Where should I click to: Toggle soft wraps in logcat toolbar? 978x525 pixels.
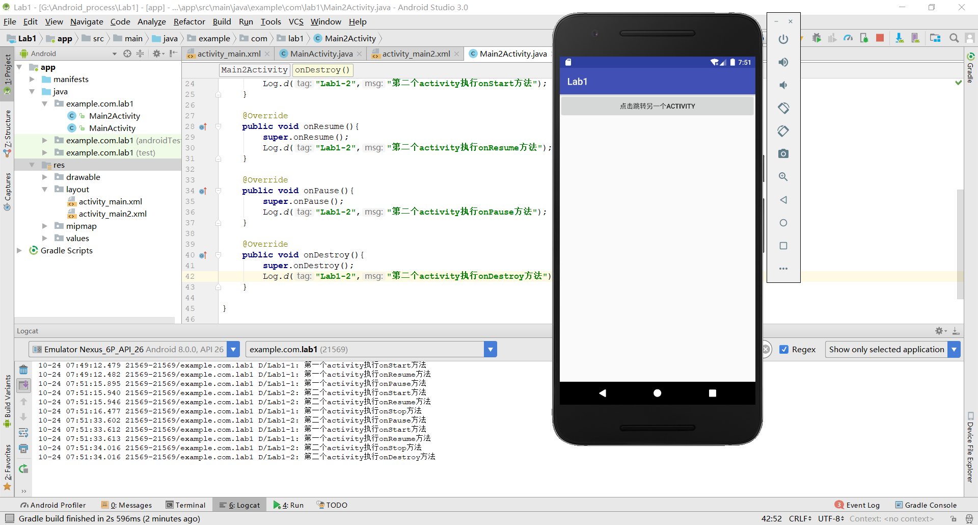(23, 433)
